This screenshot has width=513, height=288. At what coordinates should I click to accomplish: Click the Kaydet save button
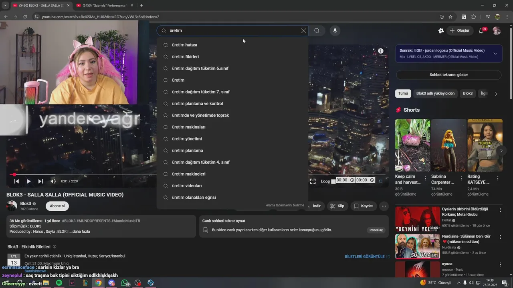point(363,206)
